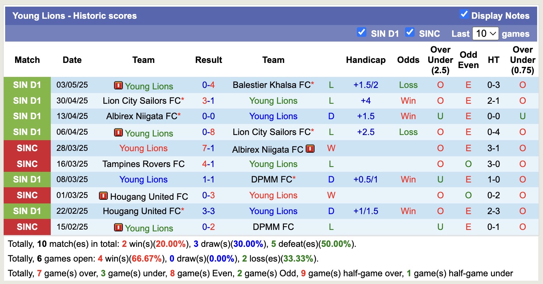Viewport: 543px width, 284px height.
Task: Uncheck the Display Notes checkbox
Action: 464,15
